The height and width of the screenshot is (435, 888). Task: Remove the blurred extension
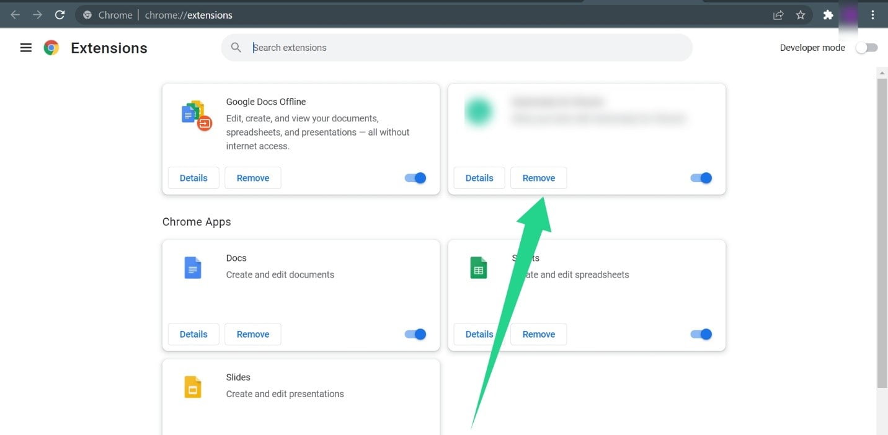539,178
